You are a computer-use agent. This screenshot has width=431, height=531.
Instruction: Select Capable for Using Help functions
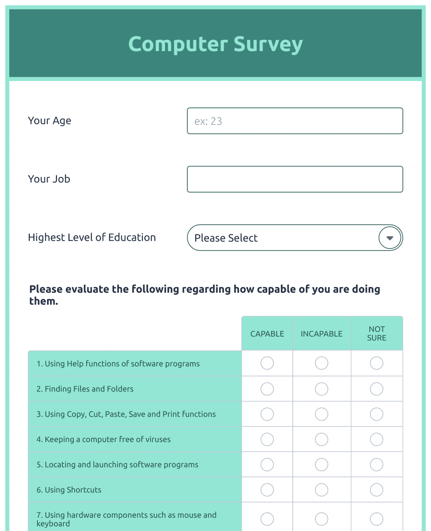(267, 363)
